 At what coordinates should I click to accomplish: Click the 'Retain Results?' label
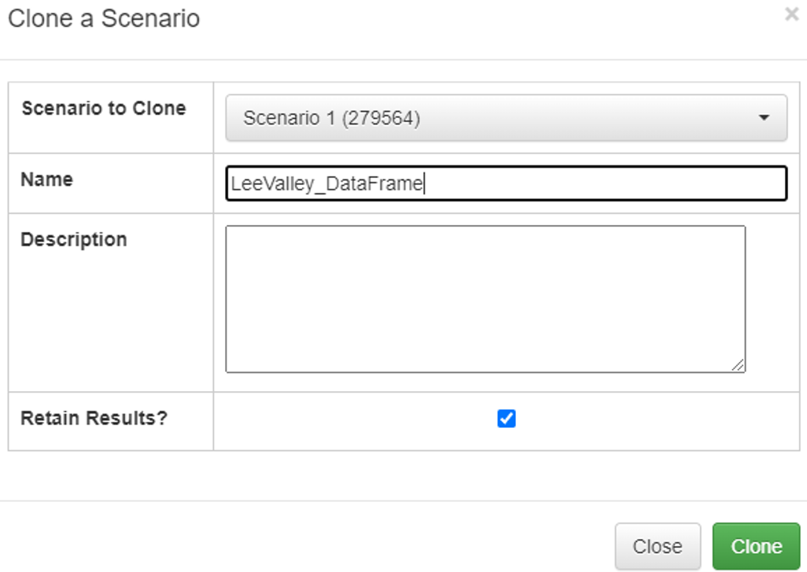[x=94, y=418]
